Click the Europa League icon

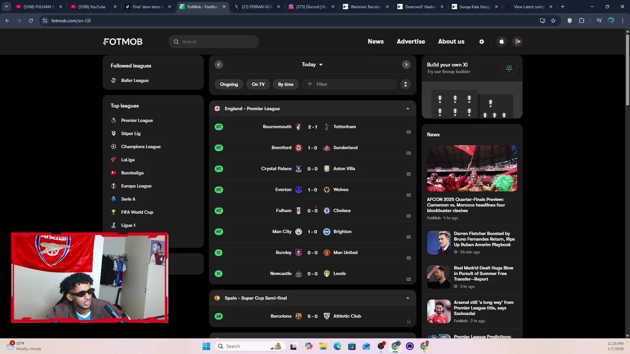[114, 186]
